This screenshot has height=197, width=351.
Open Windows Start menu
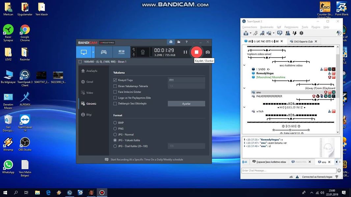point(5,192)
